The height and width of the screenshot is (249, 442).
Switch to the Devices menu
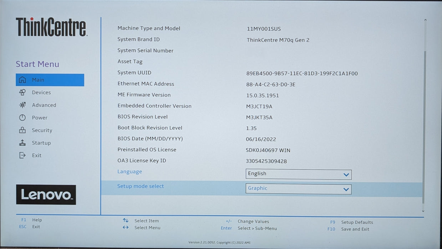[x=41, y=92]
